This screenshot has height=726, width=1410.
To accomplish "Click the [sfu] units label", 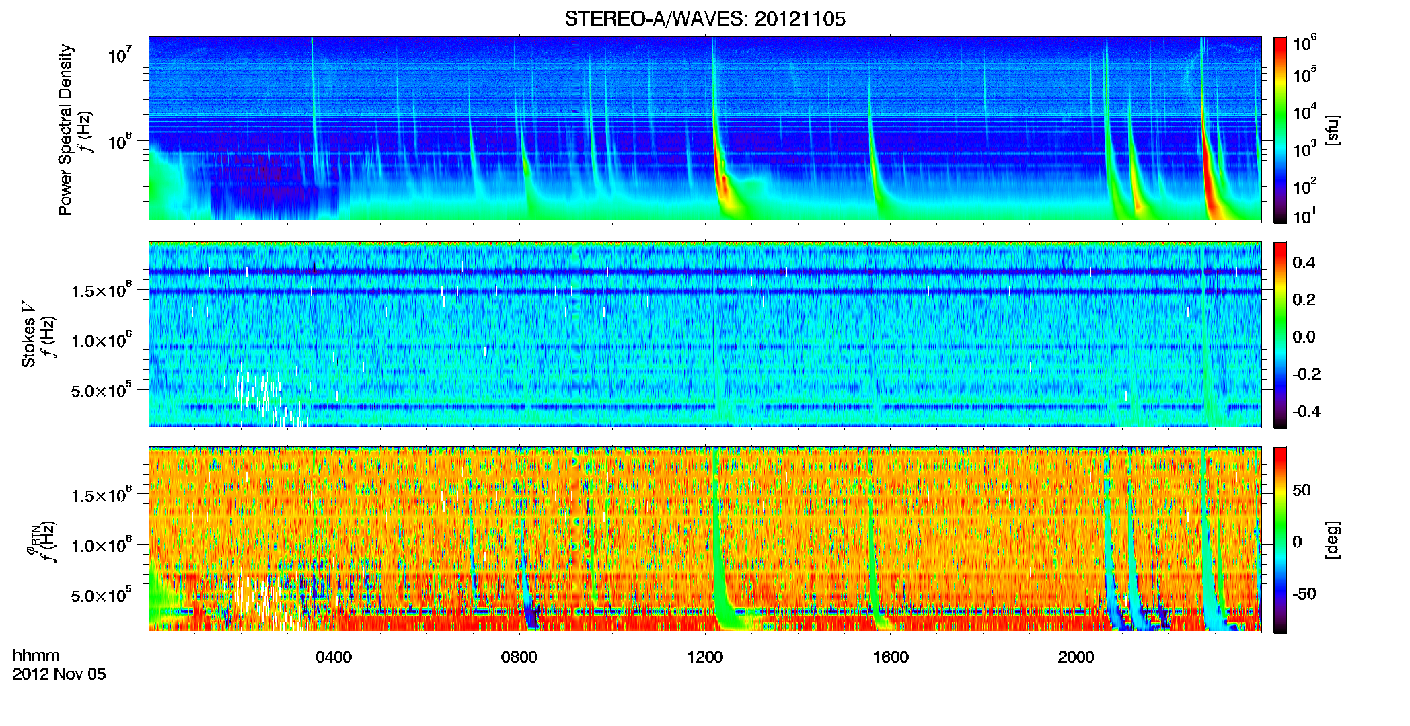I will [1333, 130].
